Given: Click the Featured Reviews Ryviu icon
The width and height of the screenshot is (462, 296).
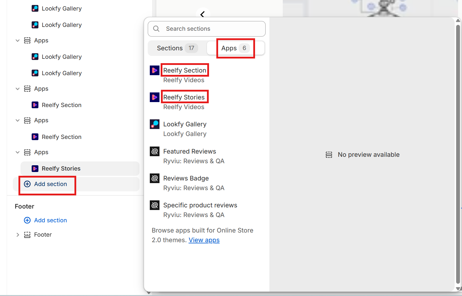Looking at the screenshot, I should click(154, 151).
